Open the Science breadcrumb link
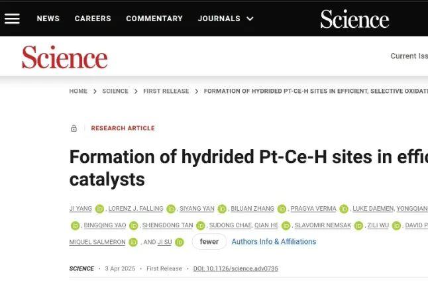The width and height of the screenshot is (428, 281). click(x=115, y=91)
